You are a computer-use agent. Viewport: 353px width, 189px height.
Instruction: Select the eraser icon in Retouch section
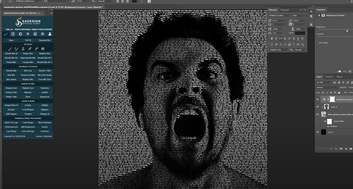(36, 49)
